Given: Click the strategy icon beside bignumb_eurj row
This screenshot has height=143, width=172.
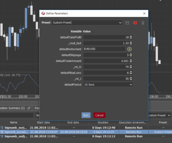Looking at the screenshot, I should (2, 127).
